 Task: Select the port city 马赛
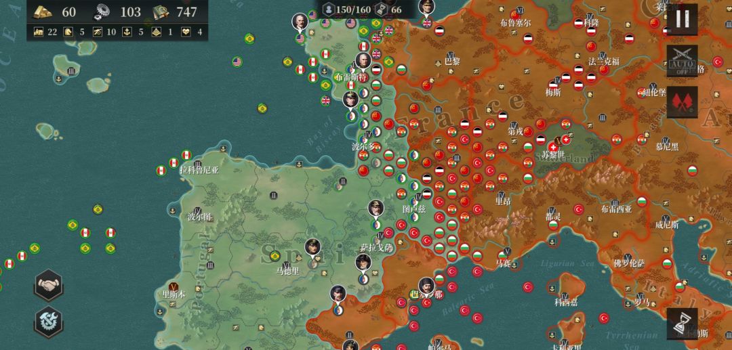(x=503, y=264)
